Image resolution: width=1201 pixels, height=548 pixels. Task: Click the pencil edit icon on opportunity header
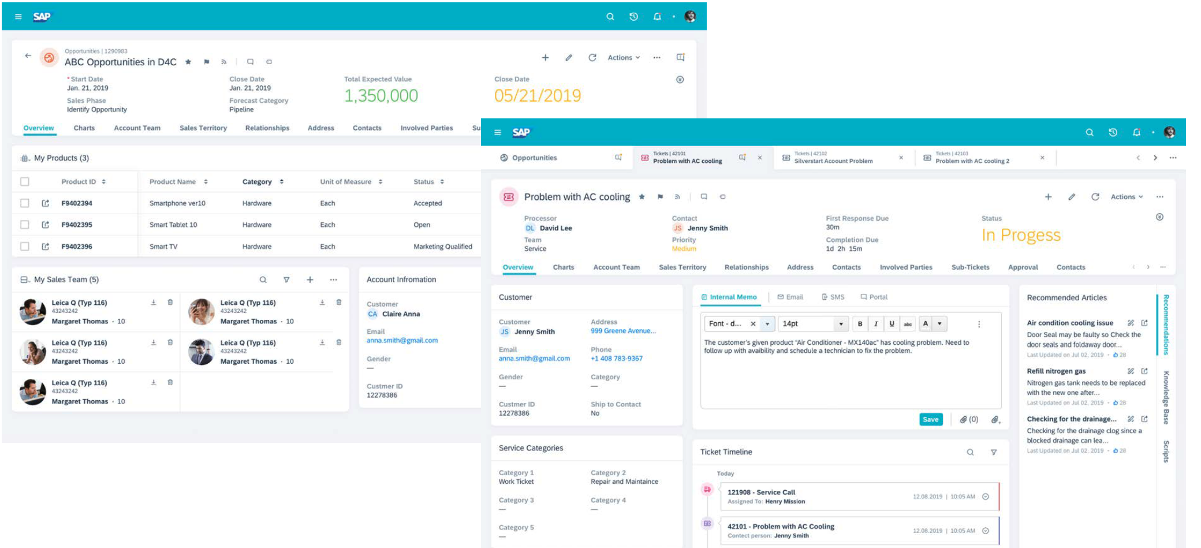(569, 58)
